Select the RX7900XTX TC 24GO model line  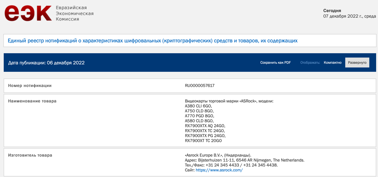(x=205, y=131)
